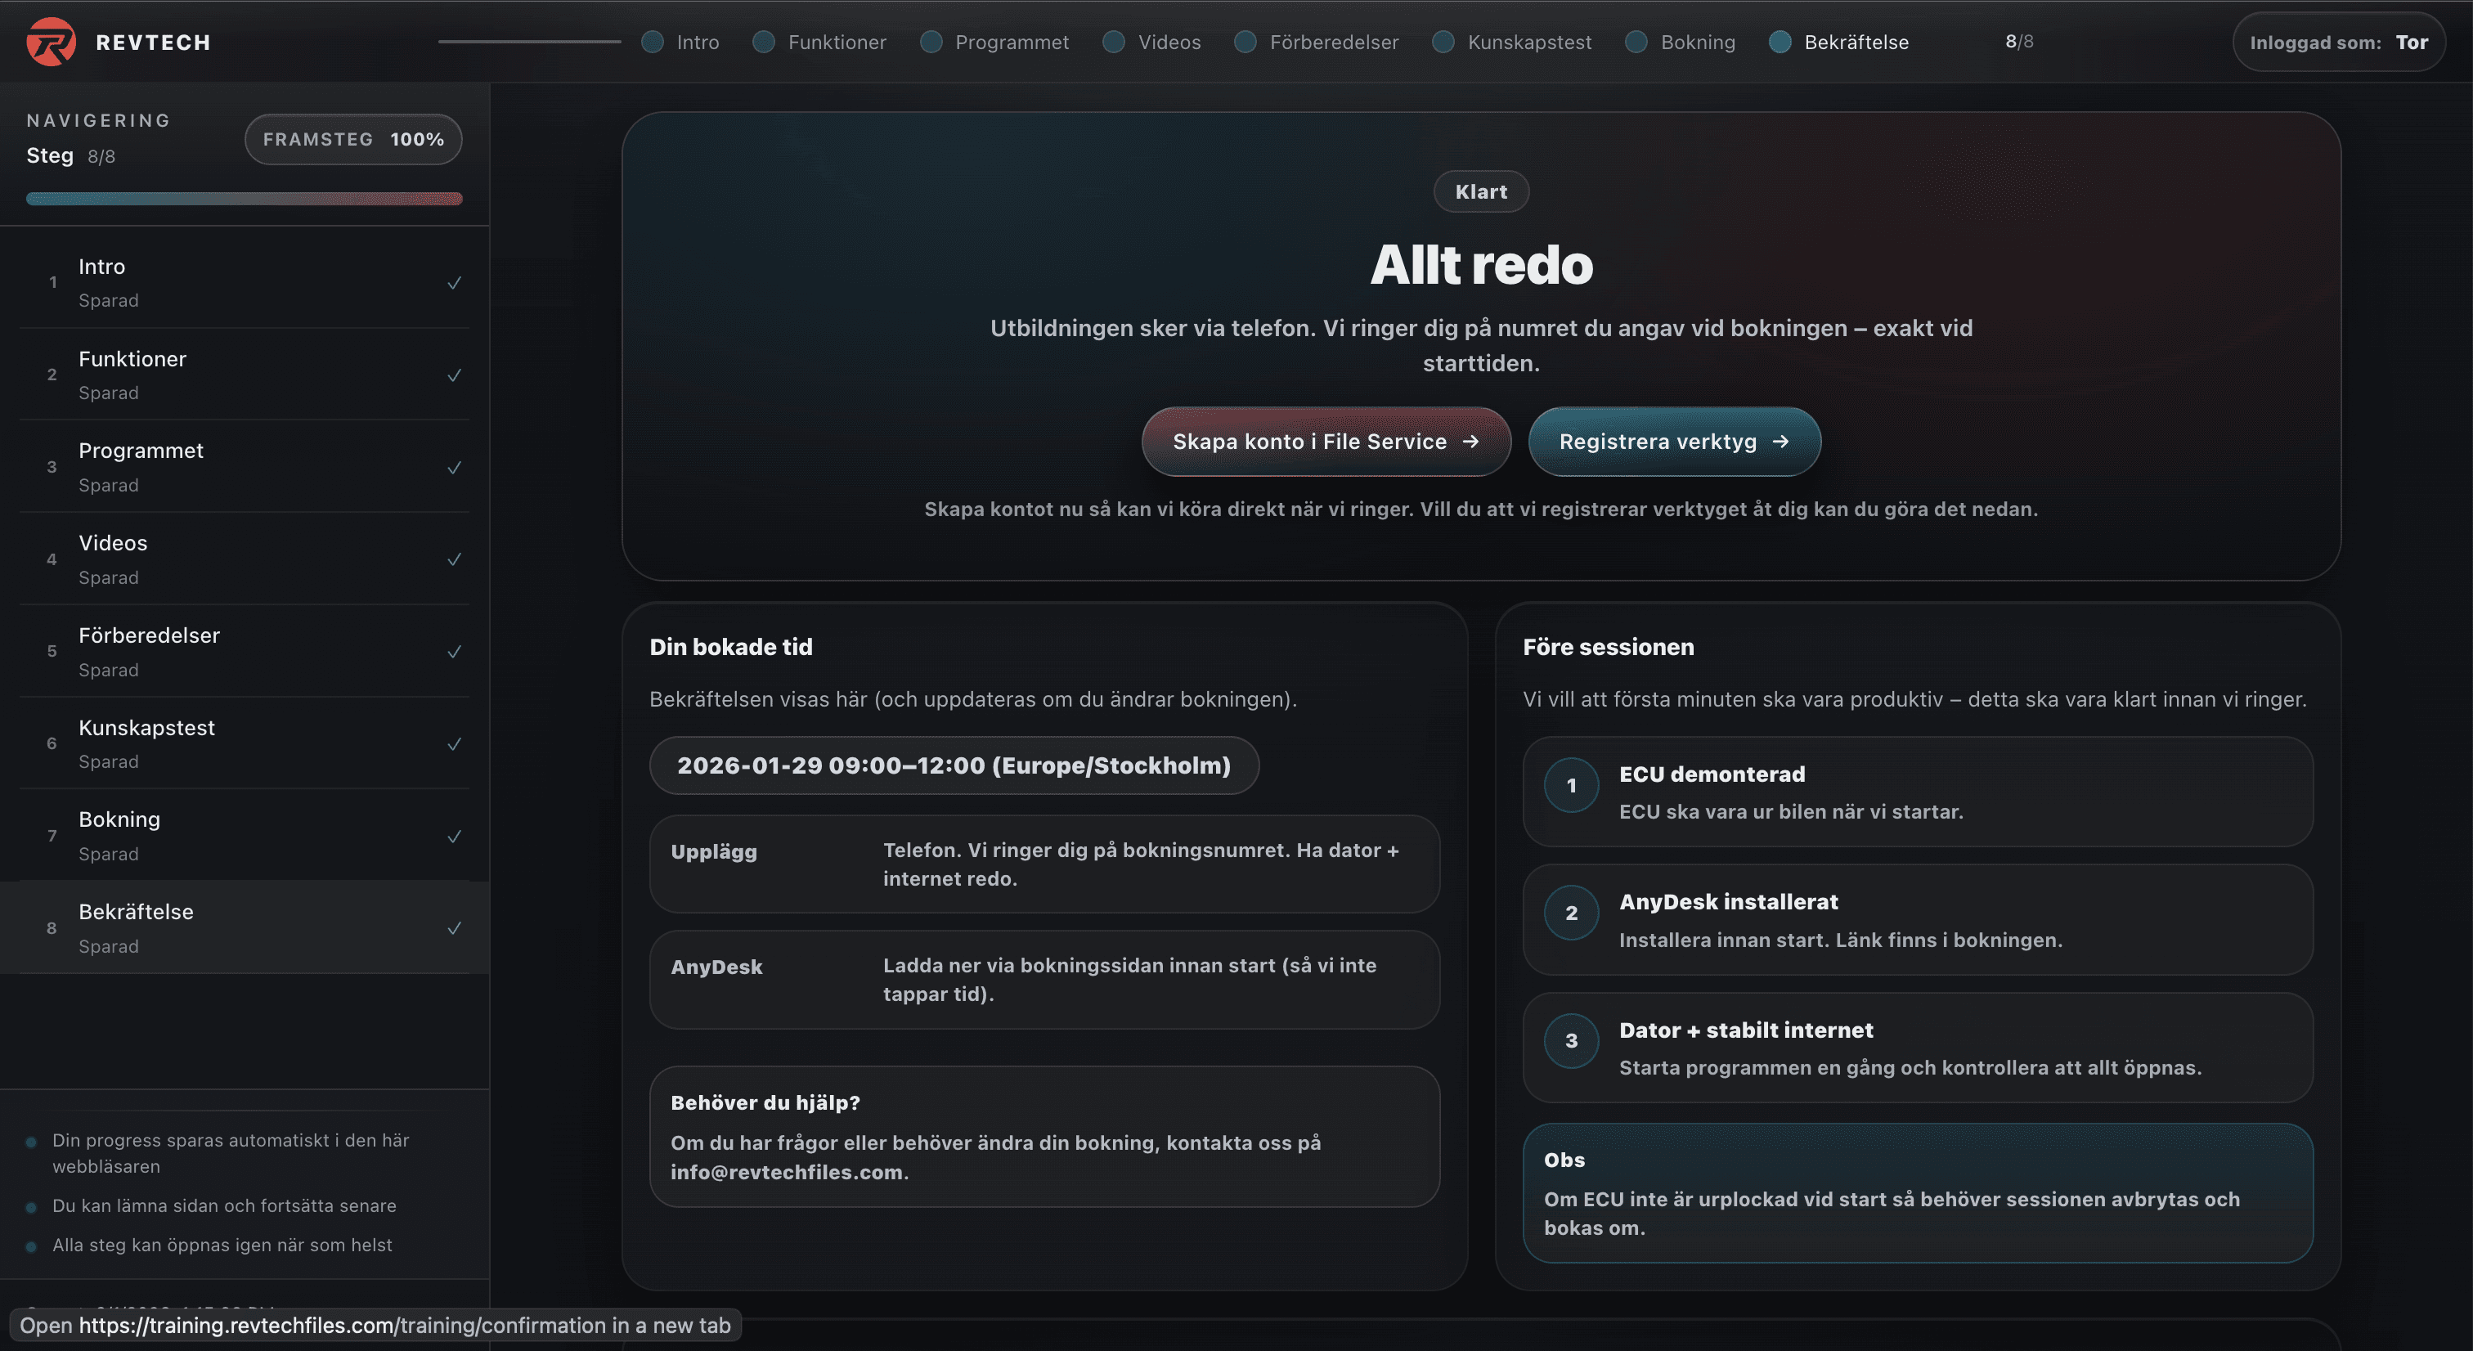Click the RevTech logo icon
The width and height of the screenshot is (2473, 1351).
pyautogui.click(x=51, y=43)
